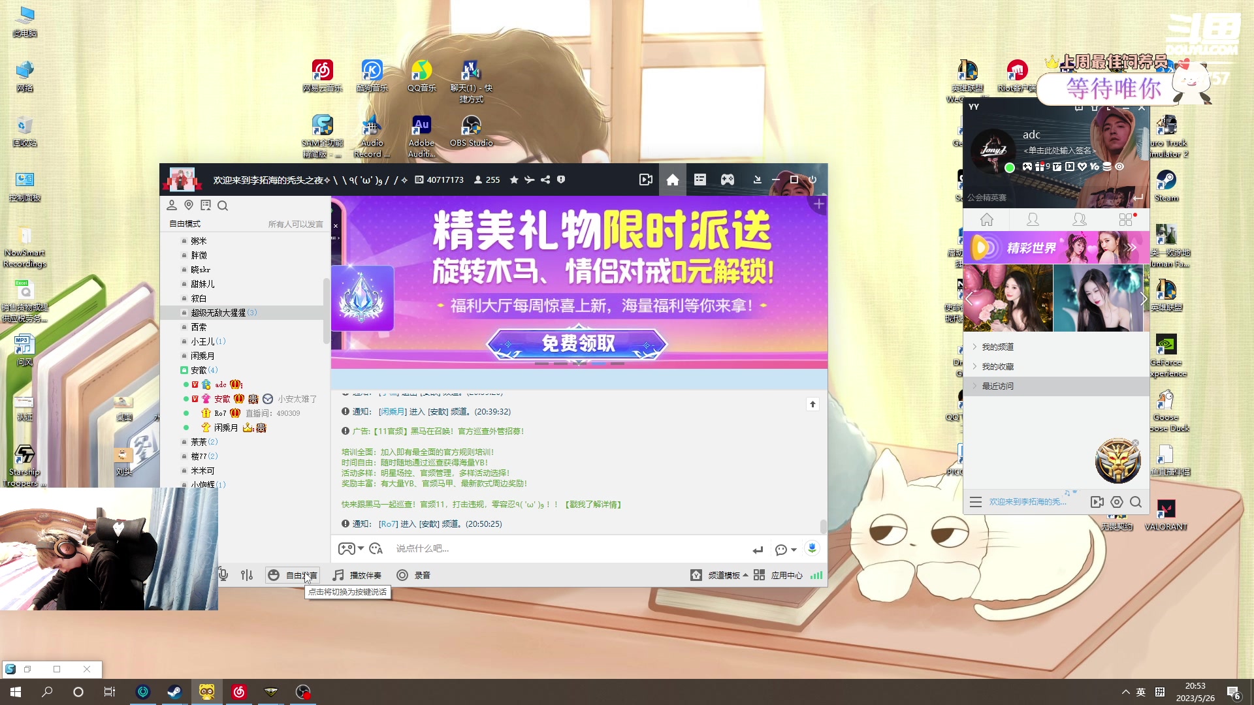Click the search magnifier in YY panel bottom bar
Screen dimensions: 1254x705
click(x=1136, y=502)
